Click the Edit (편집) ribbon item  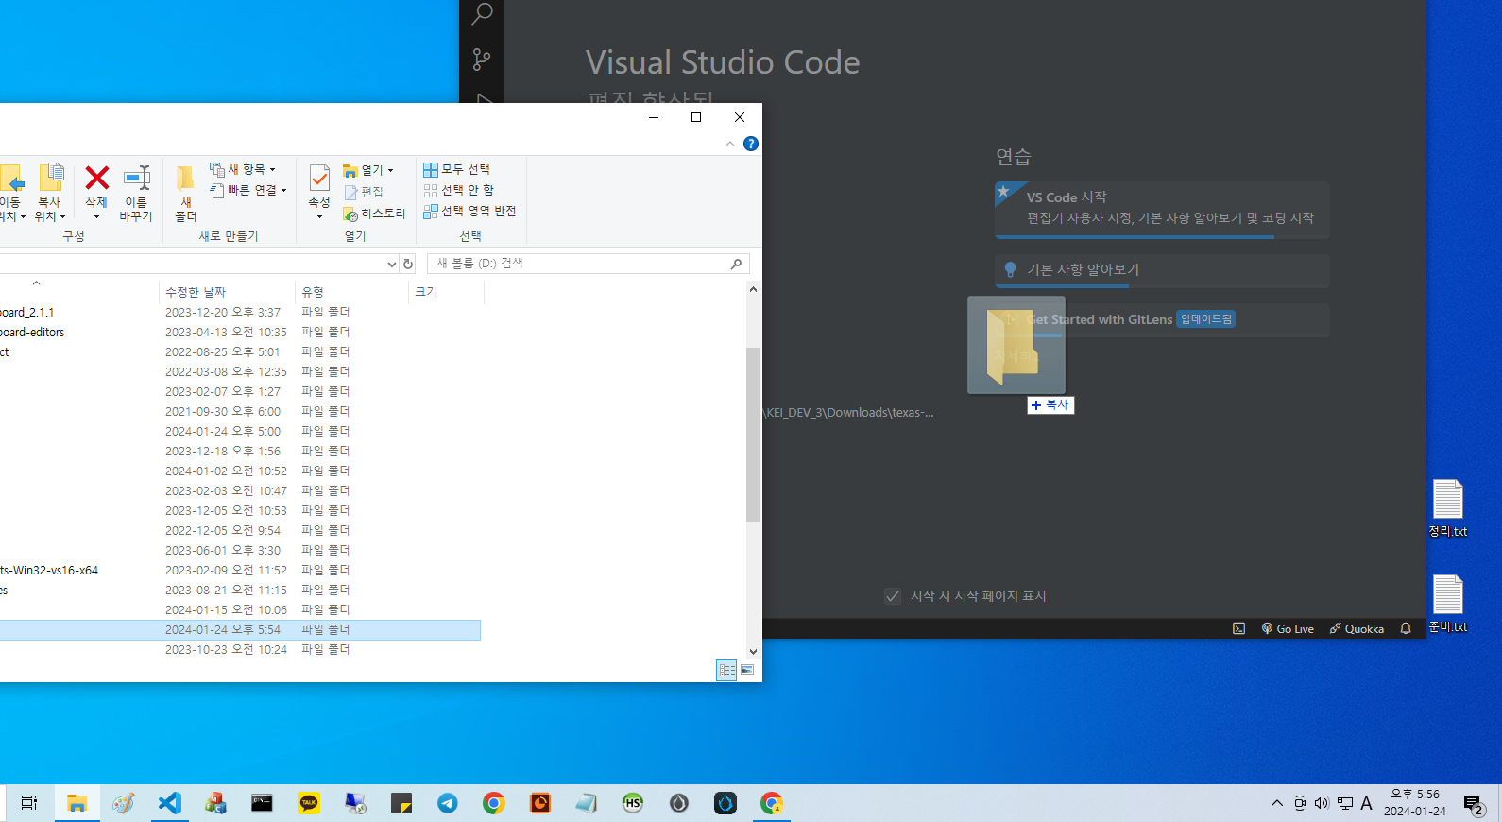363,192
